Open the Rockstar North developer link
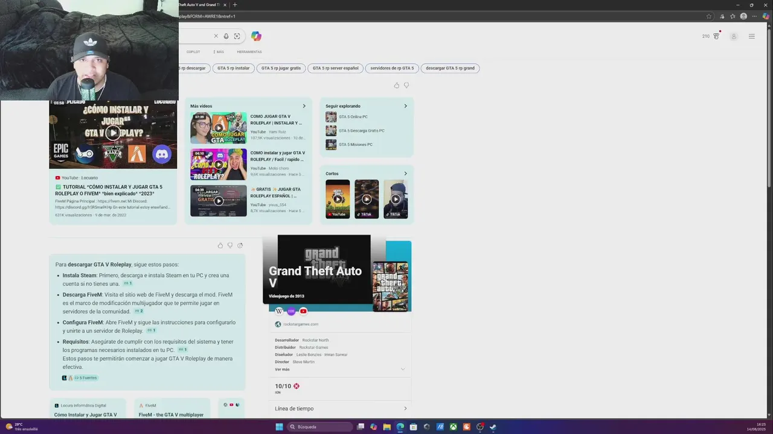The height and width of the screenshot is (434, 773). [x=316, y=340]
